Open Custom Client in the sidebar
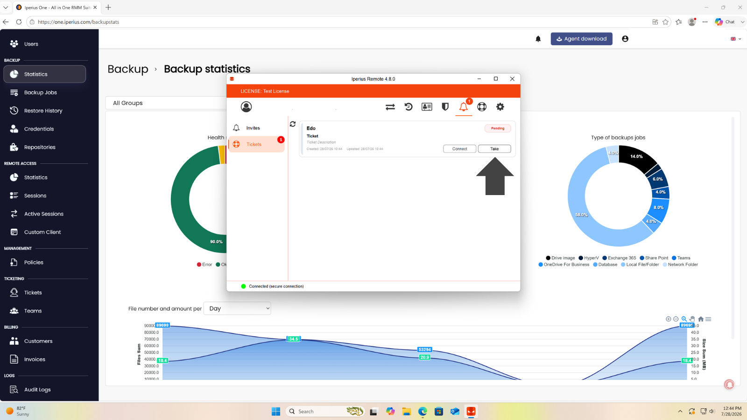747x420 pixels. pos(45,232)
